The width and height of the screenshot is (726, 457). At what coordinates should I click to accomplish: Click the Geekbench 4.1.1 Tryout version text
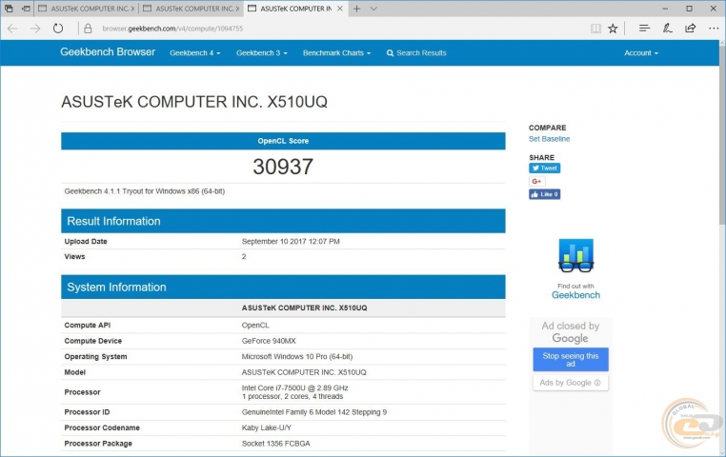[x=145, y=191]
